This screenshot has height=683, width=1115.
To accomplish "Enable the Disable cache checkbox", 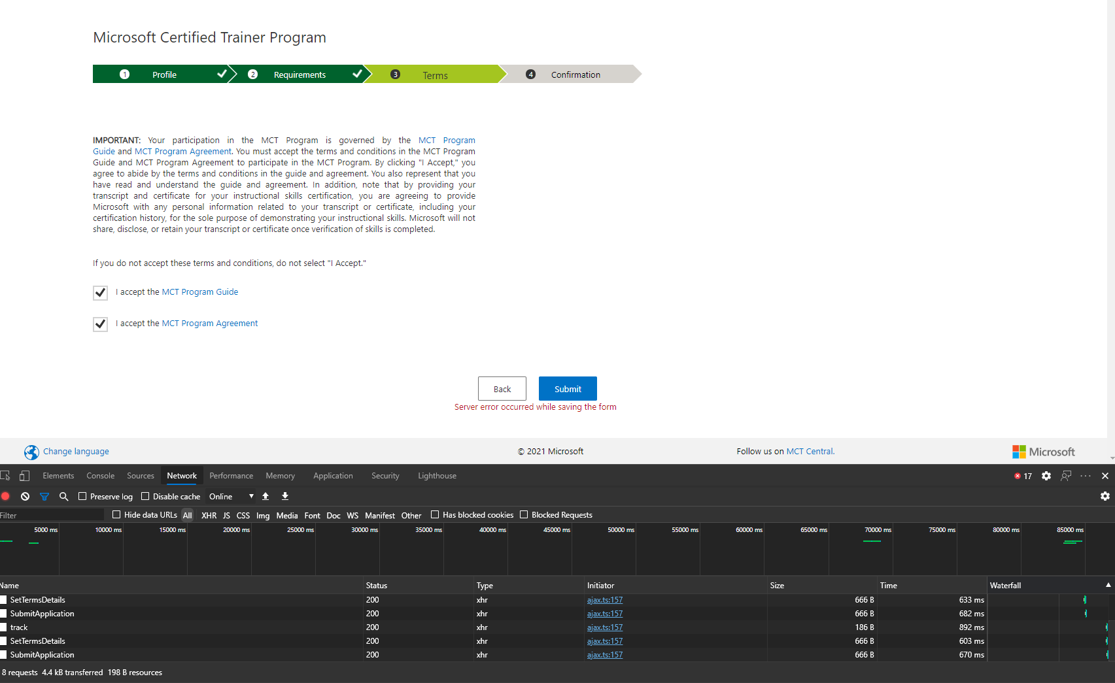I will coord(145,496).
